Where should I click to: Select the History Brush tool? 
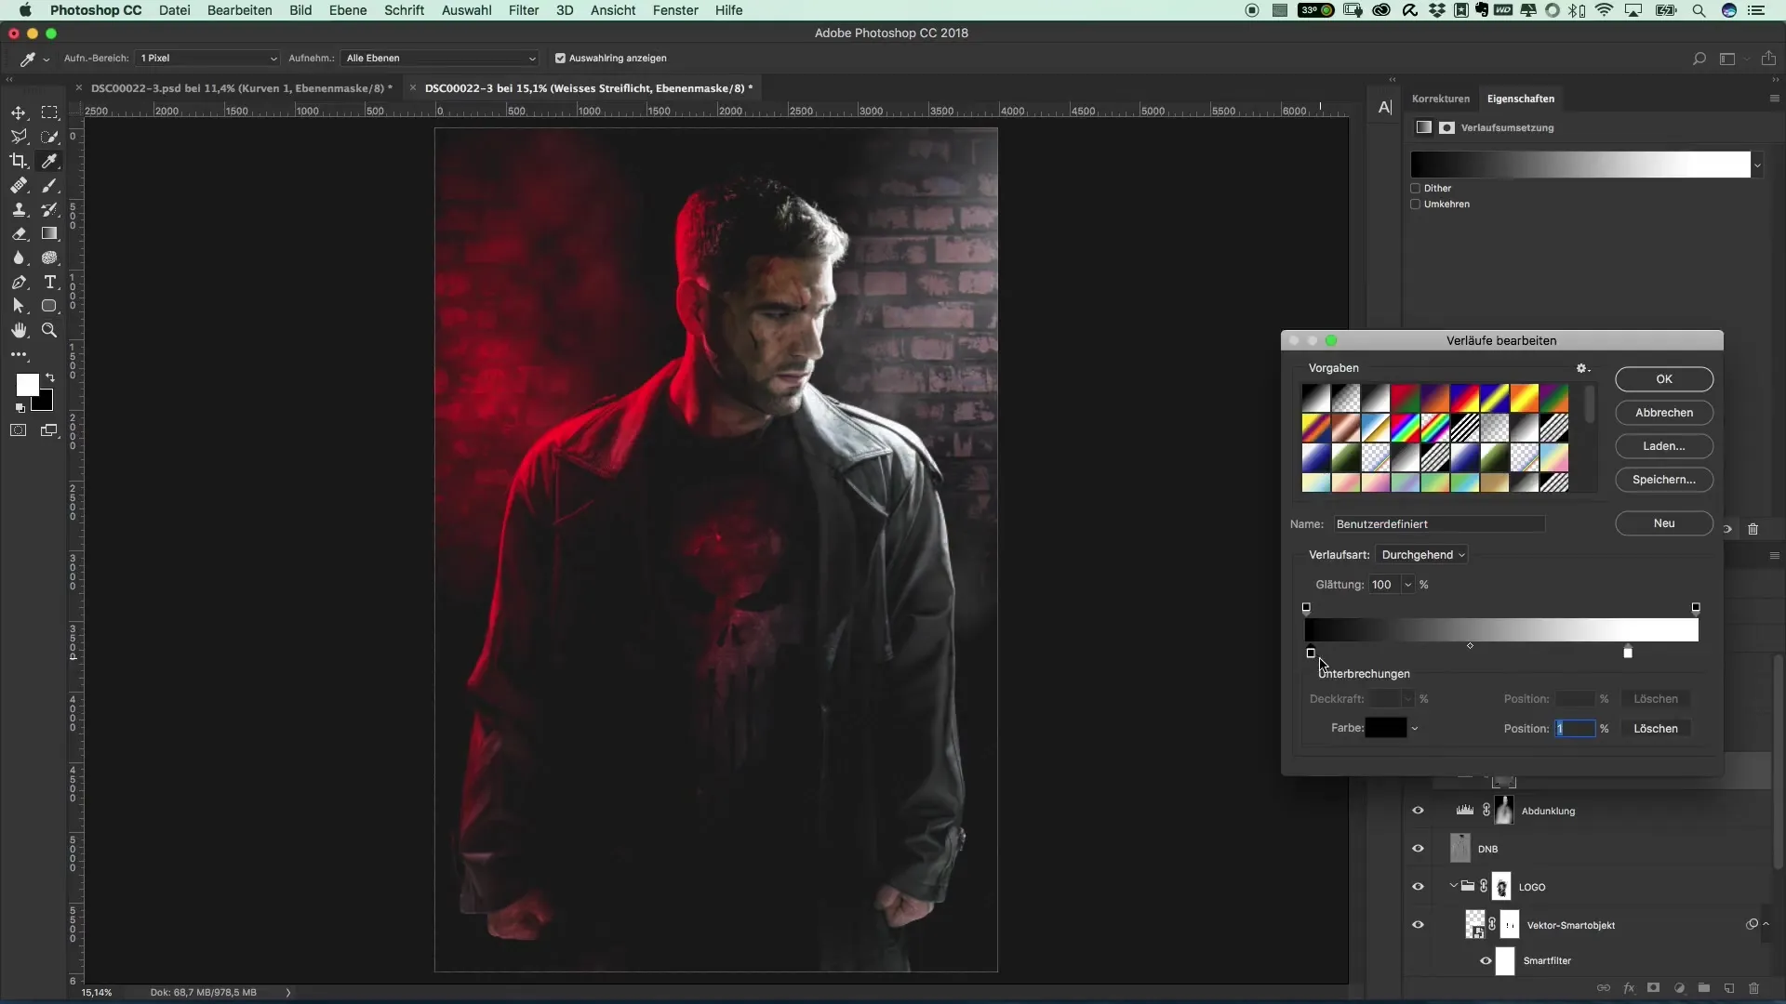(x=50, y=209)
